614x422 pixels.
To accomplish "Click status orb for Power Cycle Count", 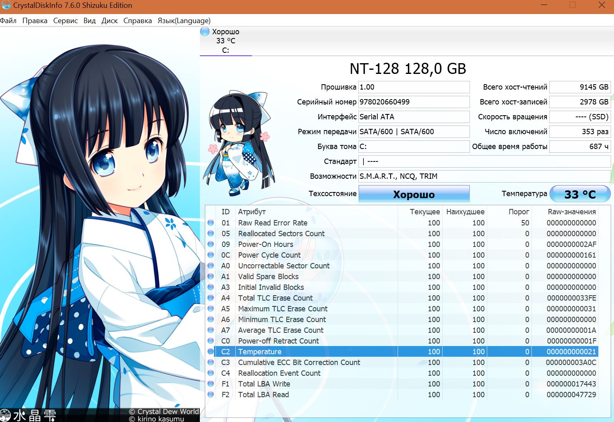I will pyautogui.click(x=211, y=255).
